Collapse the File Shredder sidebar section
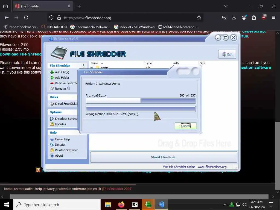Image resolution: width=280 pixels, height=210 pixels. point(83,66)
